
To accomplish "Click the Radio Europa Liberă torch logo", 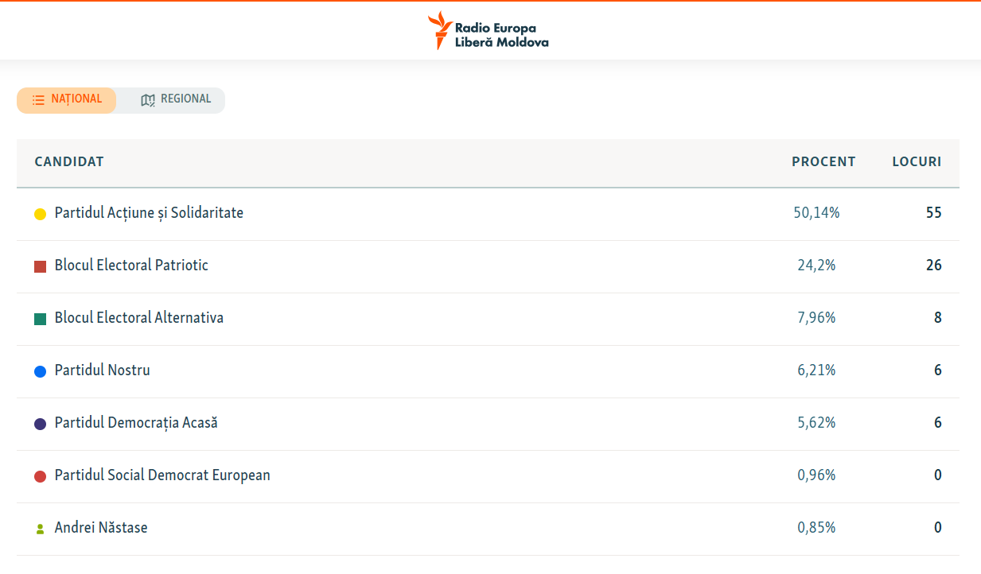I will [439, 31].
